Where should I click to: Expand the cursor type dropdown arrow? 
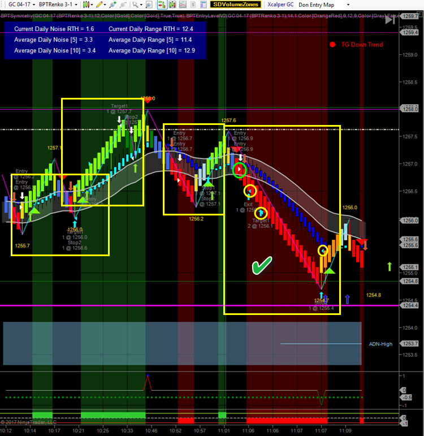141,5
